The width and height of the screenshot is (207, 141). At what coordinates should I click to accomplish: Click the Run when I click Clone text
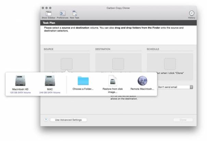(170, 73)
